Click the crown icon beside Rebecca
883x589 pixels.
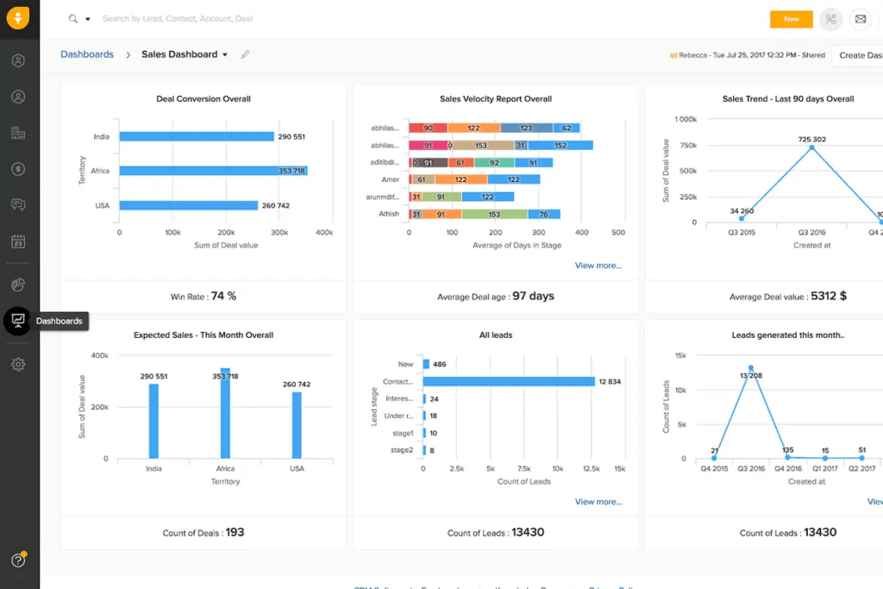point(673,55)
